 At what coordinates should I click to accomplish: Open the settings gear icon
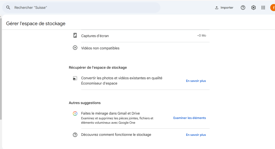coord(253,8)
